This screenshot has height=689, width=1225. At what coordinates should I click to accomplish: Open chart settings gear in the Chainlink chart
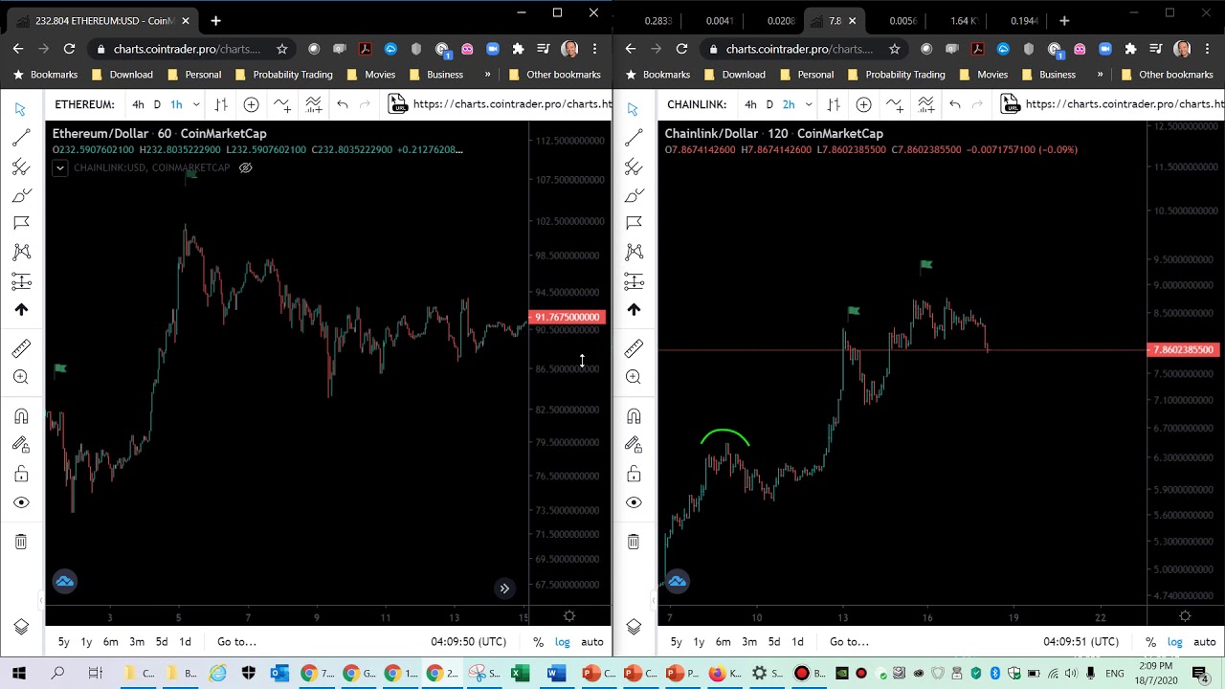click(x=1185, y=617)
